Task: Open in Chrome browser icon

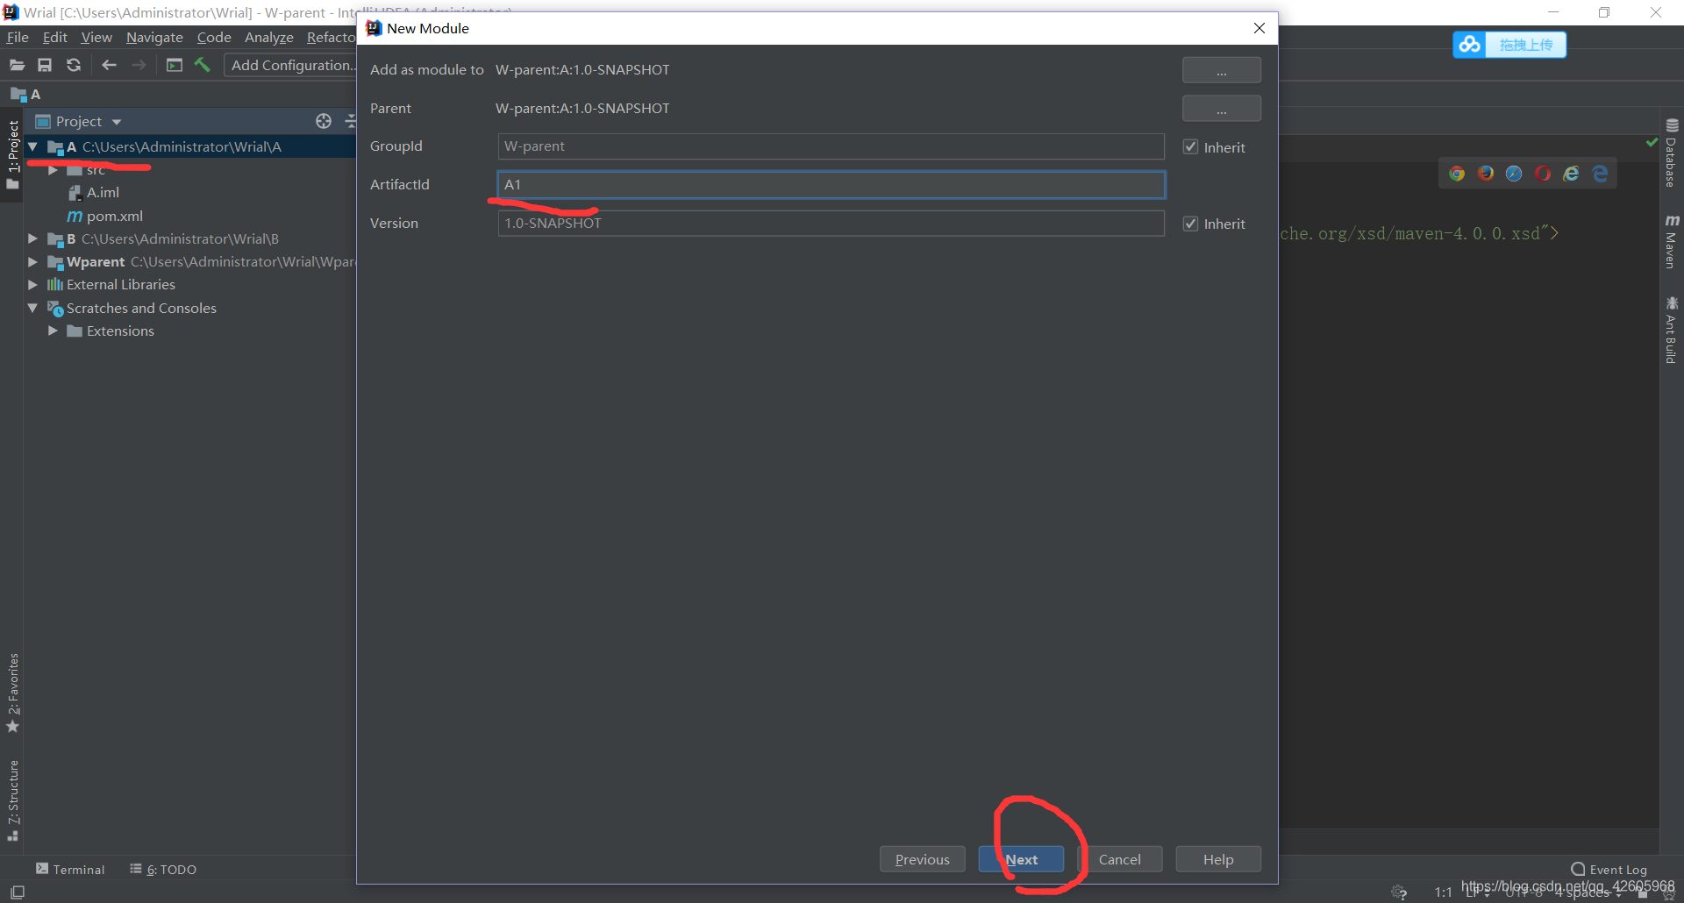Action: 1457,174
